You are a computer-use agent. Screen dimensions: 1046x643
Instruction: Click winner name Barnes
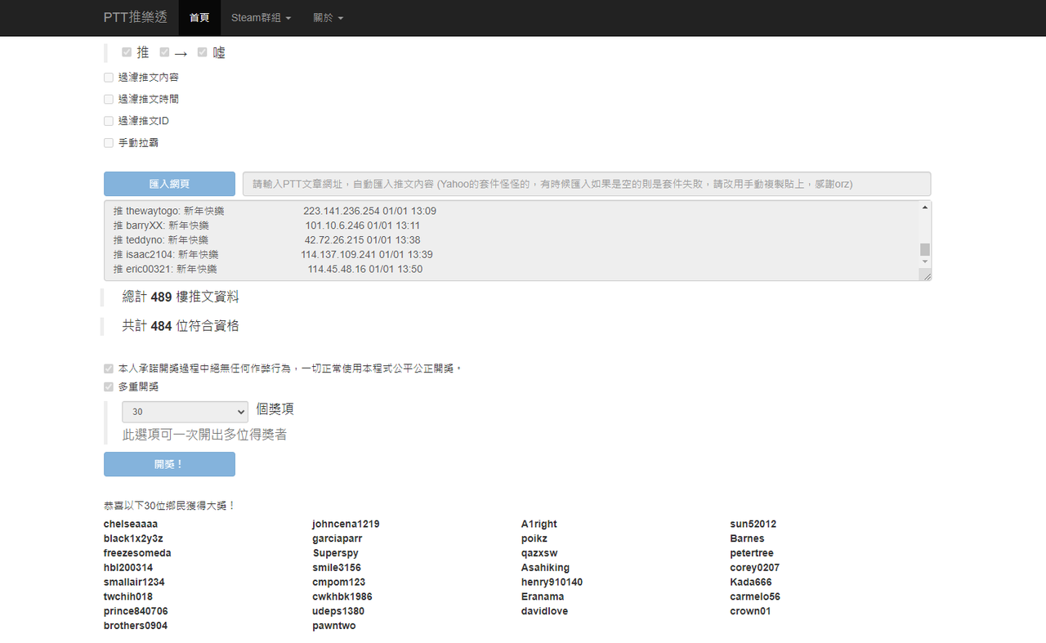coord(747,538)
